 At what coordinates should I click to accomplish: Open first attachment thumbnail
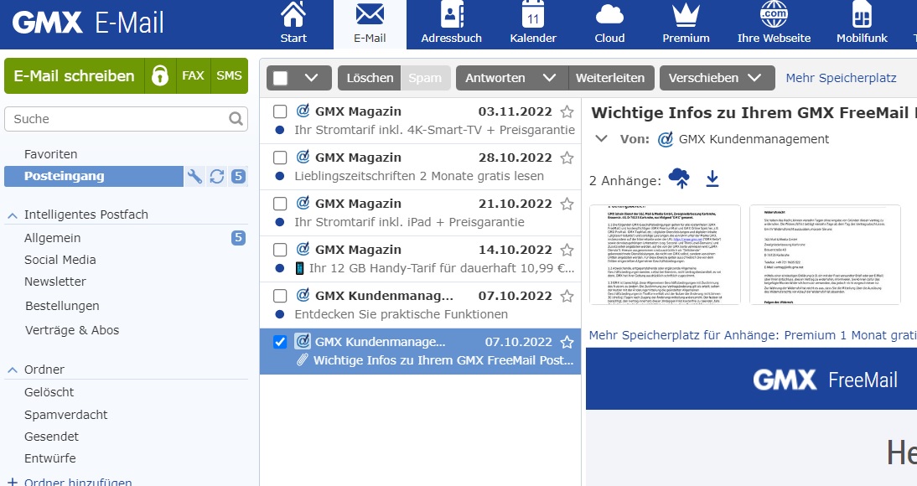coord(665,255)
